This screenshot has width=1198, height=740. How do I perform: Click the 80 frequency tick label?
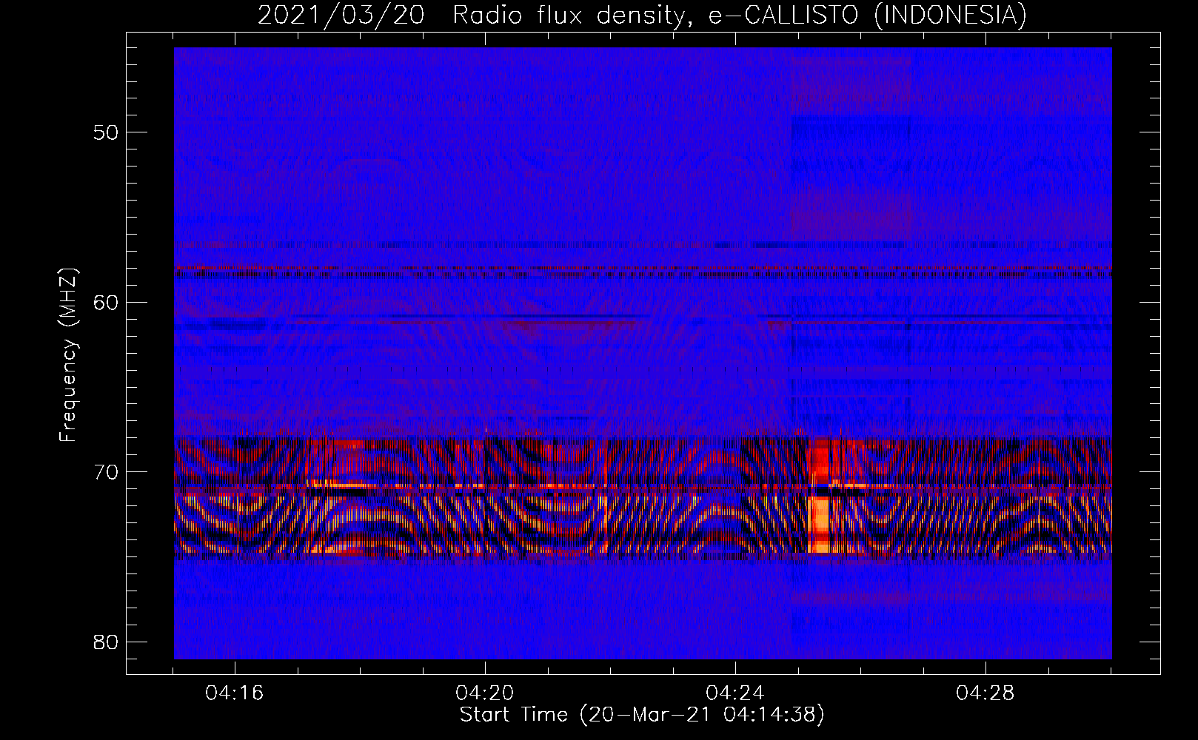[x=106, y=642]
